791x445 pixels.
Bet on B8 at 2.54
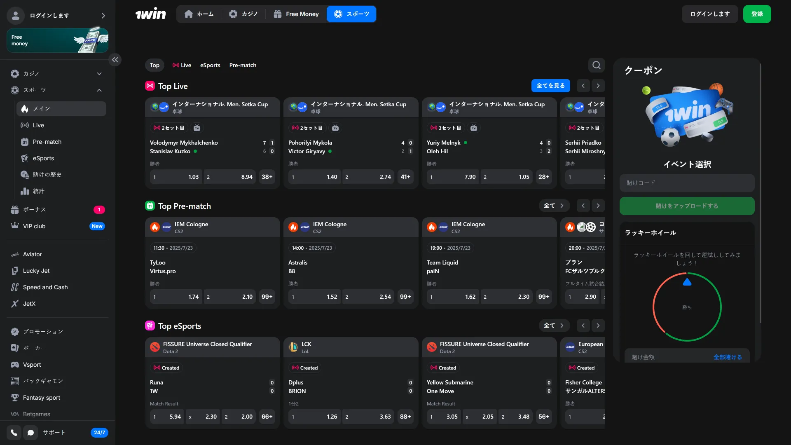tap(368, 297)
